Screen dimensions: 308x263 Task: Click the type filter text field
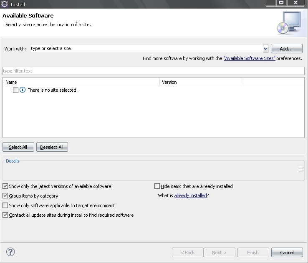pos(154,71)
